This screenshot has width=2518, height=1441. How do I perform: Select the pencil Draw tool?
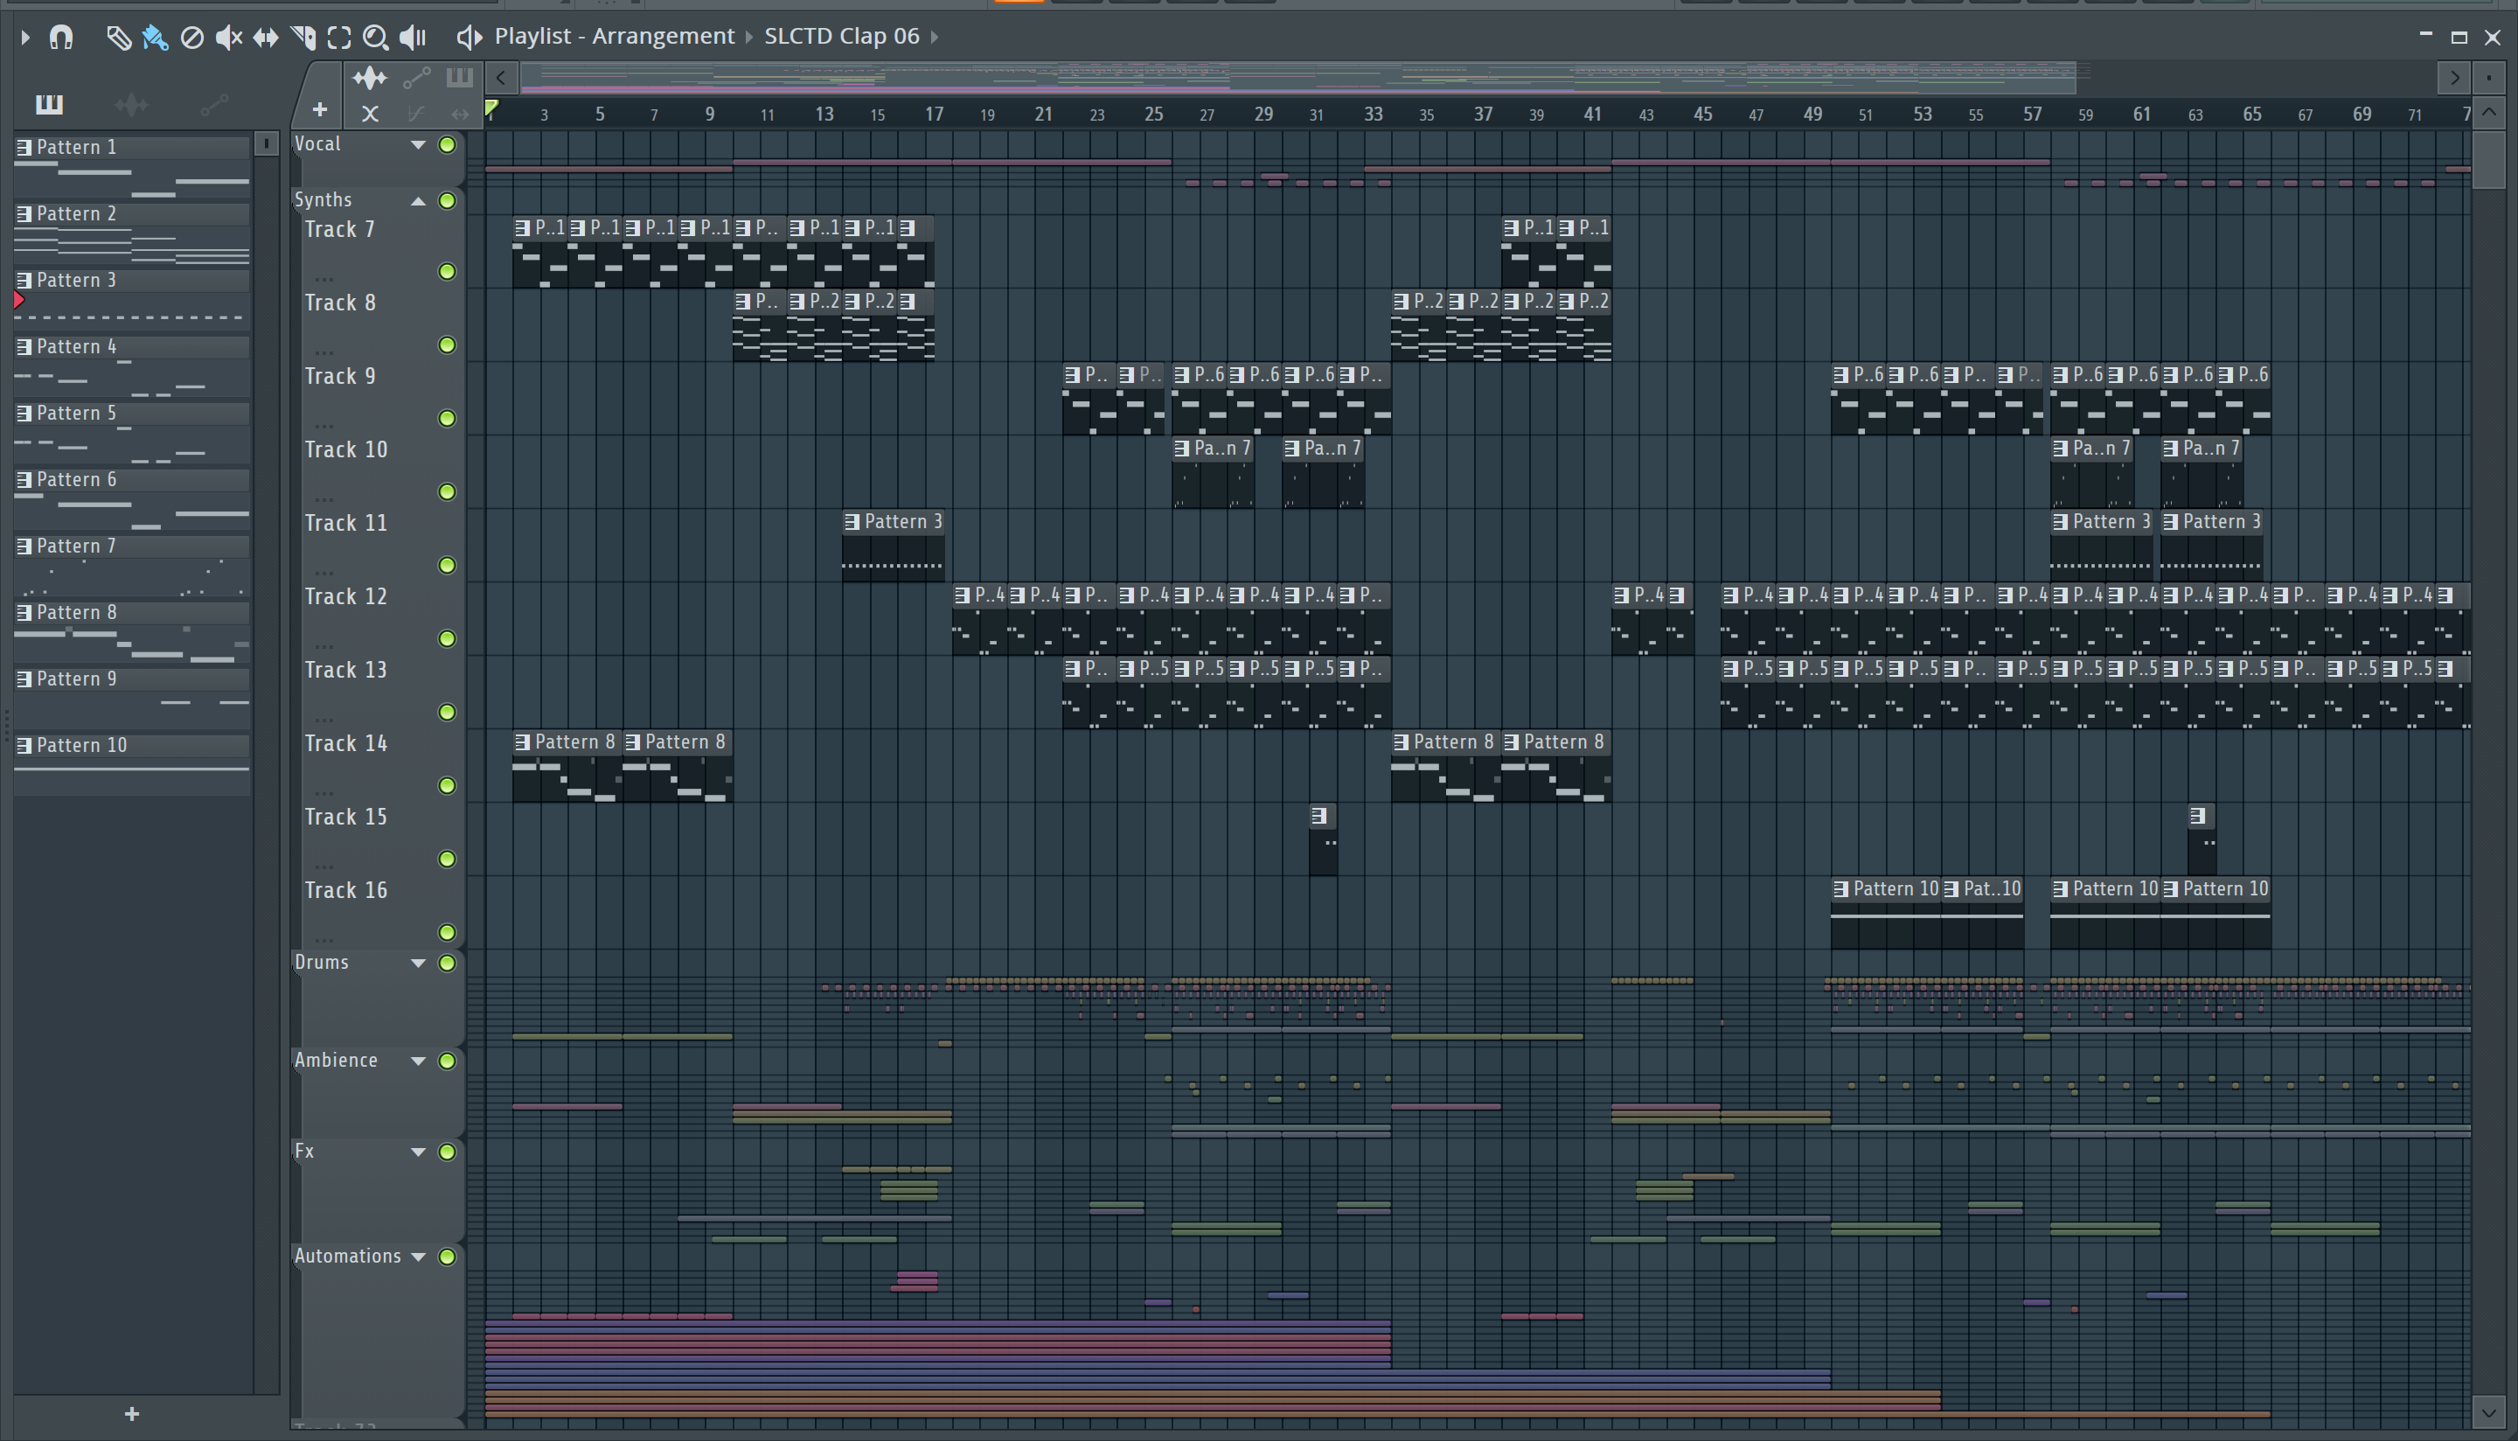118,38
